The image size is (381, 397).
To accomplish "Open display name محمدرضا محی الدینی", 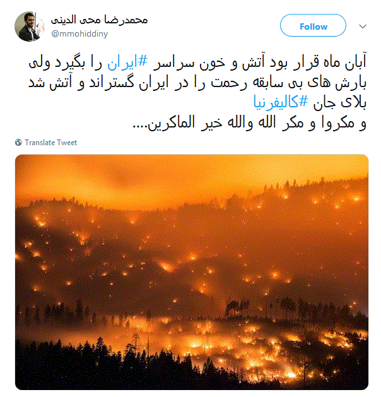I will [x=99, y=20].
